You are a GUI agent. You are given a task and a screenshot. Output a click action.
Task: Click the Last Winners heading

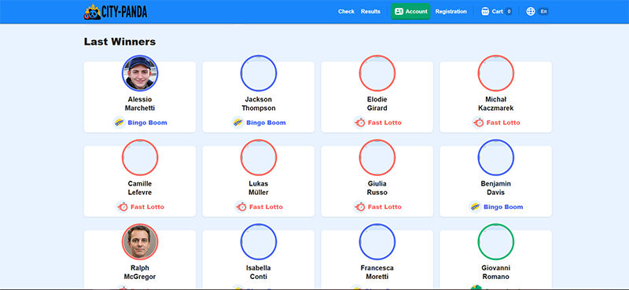coord(120,42)
